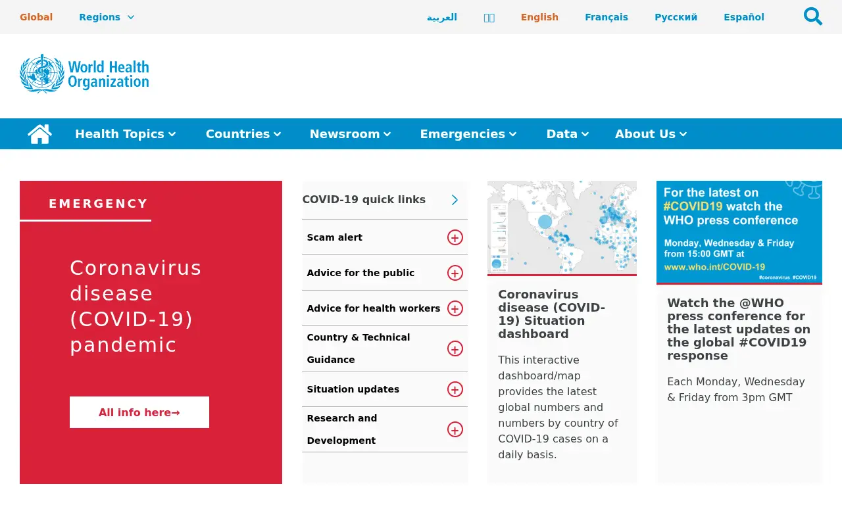Screen dimensions: 842x526
Task: Expand Advice for the public plus icon
Action: pos(455,273)
